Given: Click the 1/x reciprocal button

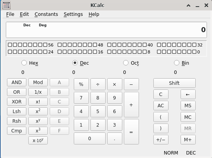Looking at the screenshot, I should coord(38,92).
